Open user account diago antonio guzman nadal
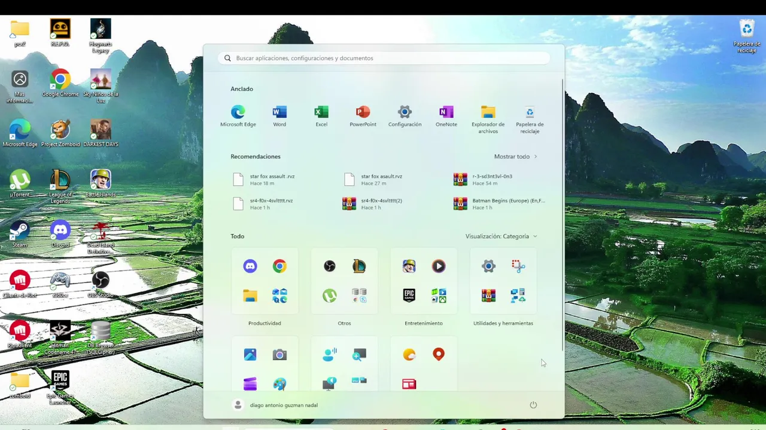The width and height of the screenshot is (766, 430). 275,405
